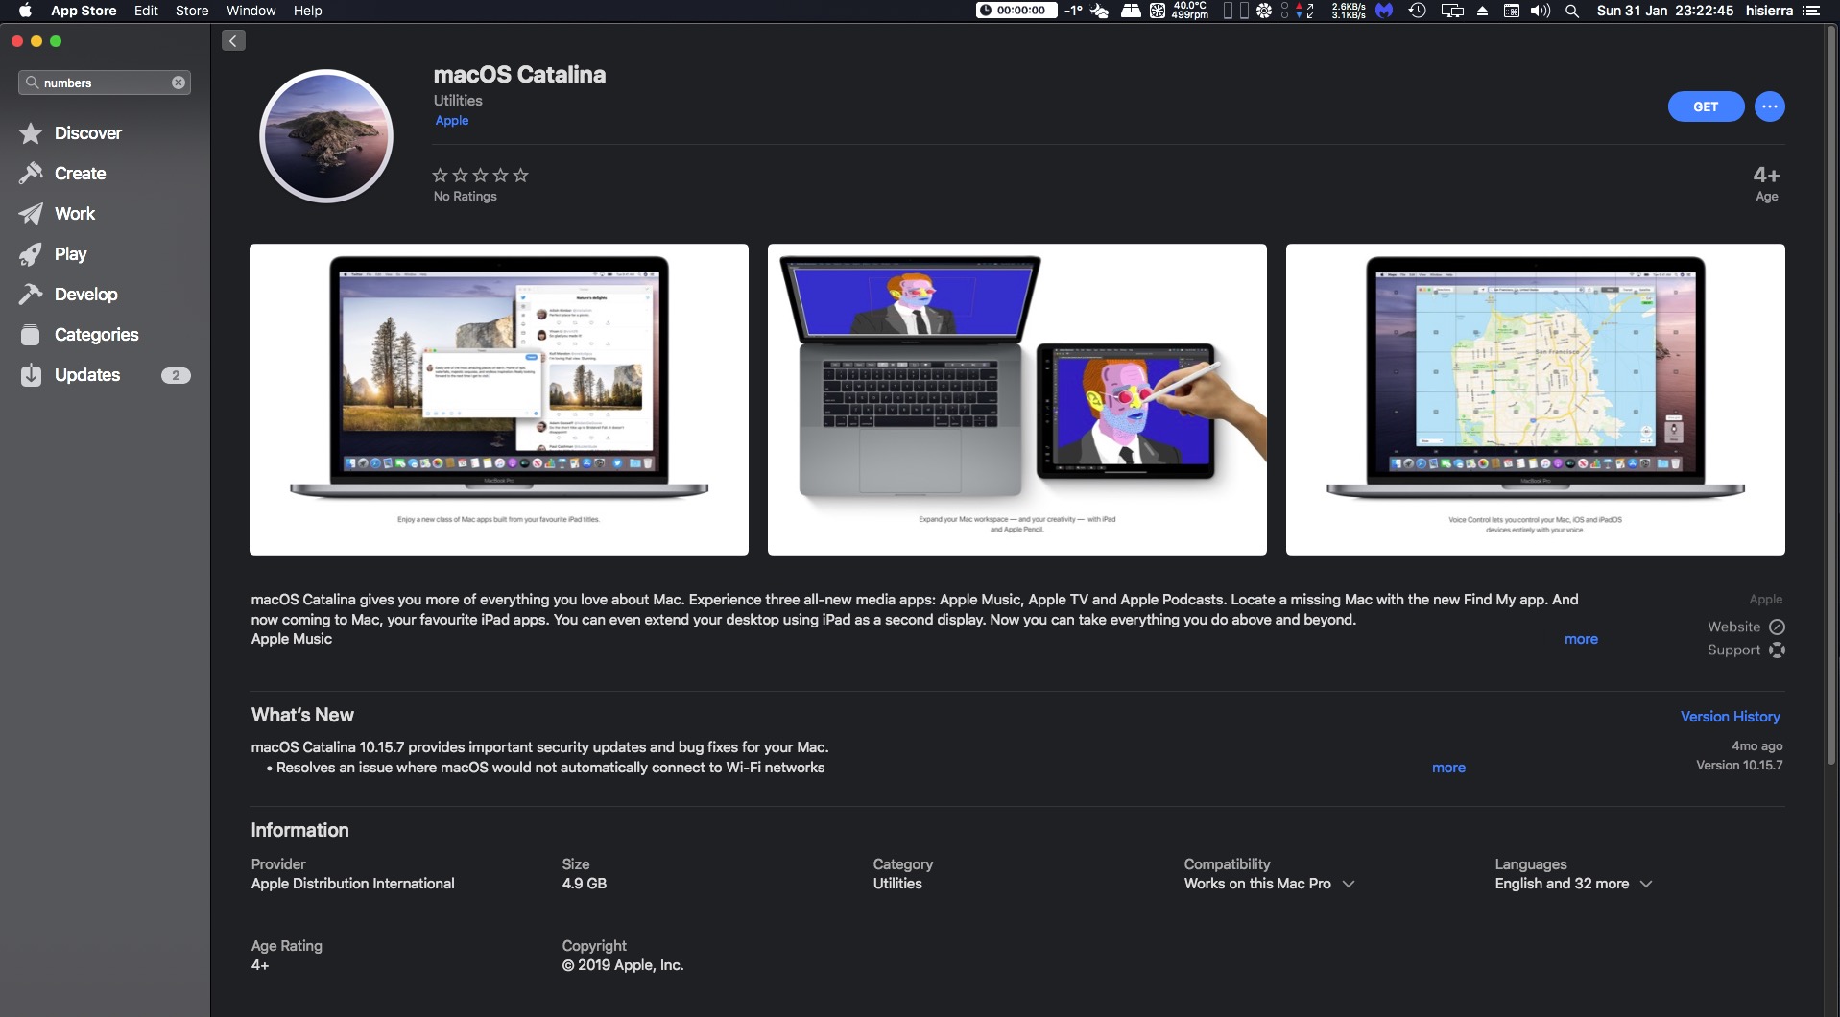Image resolution: width=1840 pixels, height=1017 pixels.
Task: Expand Compatibility Works on this Mac Pro
Action: tap(1269, 884)
